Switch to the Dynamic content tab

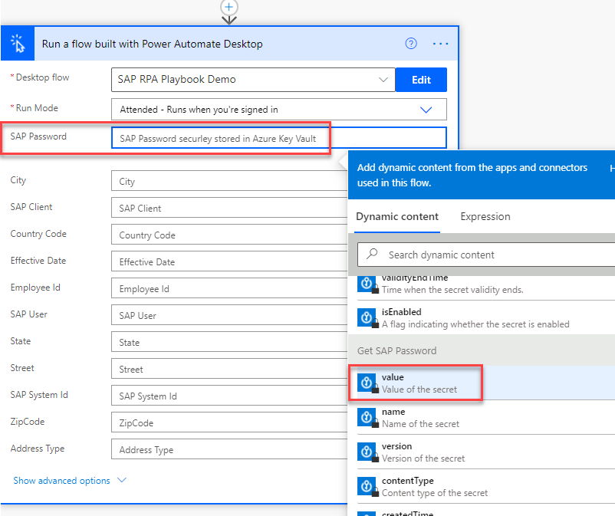coord(397,216)
